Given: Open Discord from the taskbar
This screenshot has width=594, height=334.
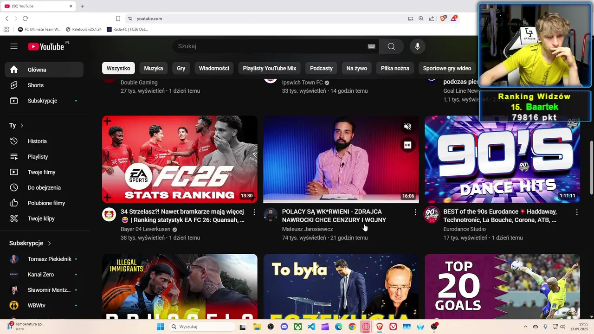Looking at the screenshot, I should (284, 327).
